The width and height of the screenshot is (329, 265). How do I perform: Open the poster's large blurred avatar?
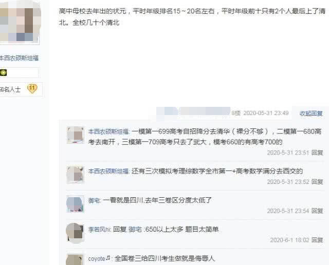[x=20, y=22]
